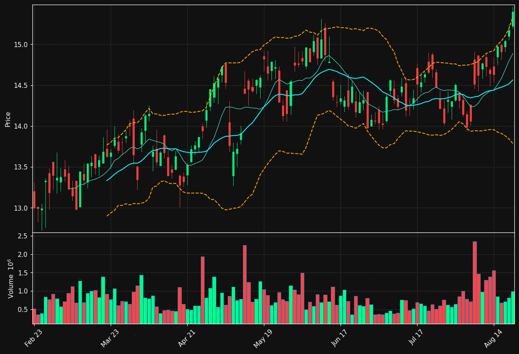Click the 1.5 volume tick label
The width and height of the screenshot is (519, 354).
click(x=23, y=273)
